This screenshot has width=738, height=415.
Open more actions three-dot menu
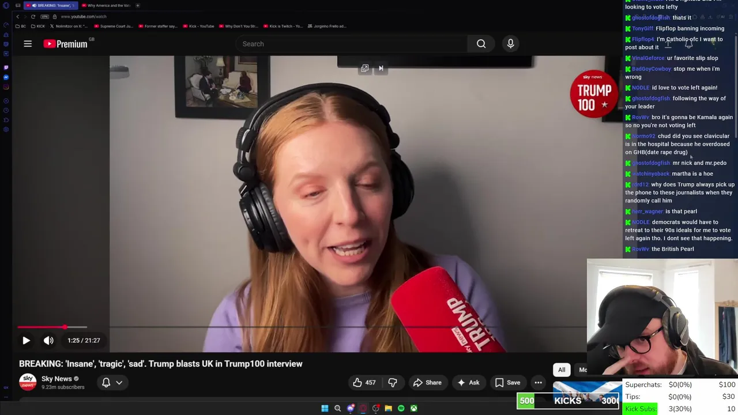(x=538, y=383)
